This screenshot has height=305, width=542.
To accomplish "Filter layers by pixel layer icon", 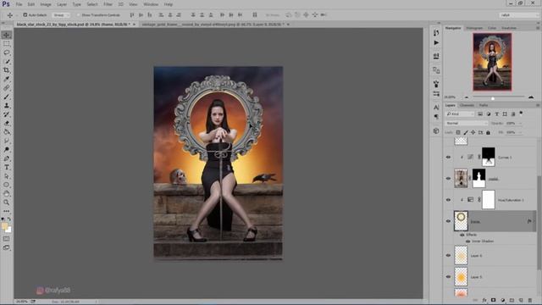I will point(480,114).
